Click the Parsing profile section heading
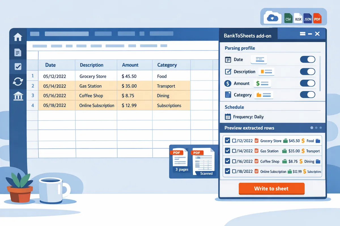Viewport: 340px width, 226px height. (240, 48)
